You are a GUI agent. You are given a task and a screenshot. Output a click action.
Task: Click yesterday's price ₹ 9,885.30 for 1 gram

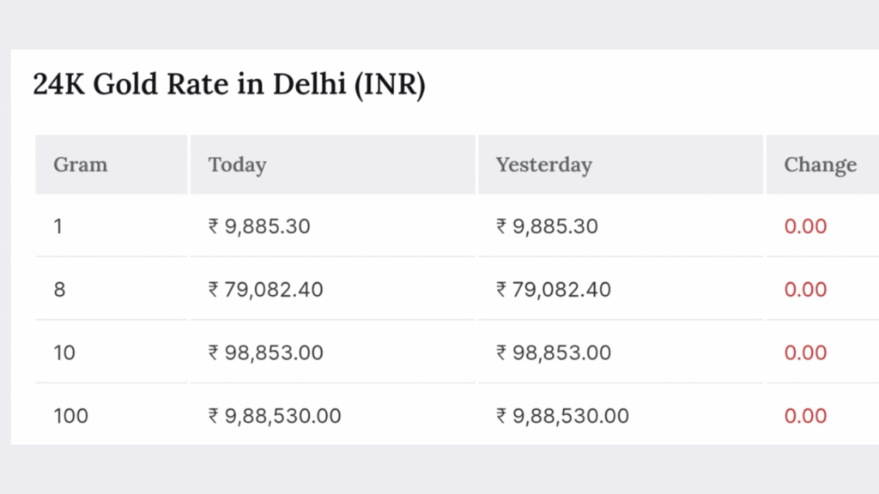(x=547, y=226)
